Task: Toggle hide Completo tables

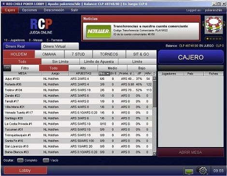Action: (x=20, y=160)
